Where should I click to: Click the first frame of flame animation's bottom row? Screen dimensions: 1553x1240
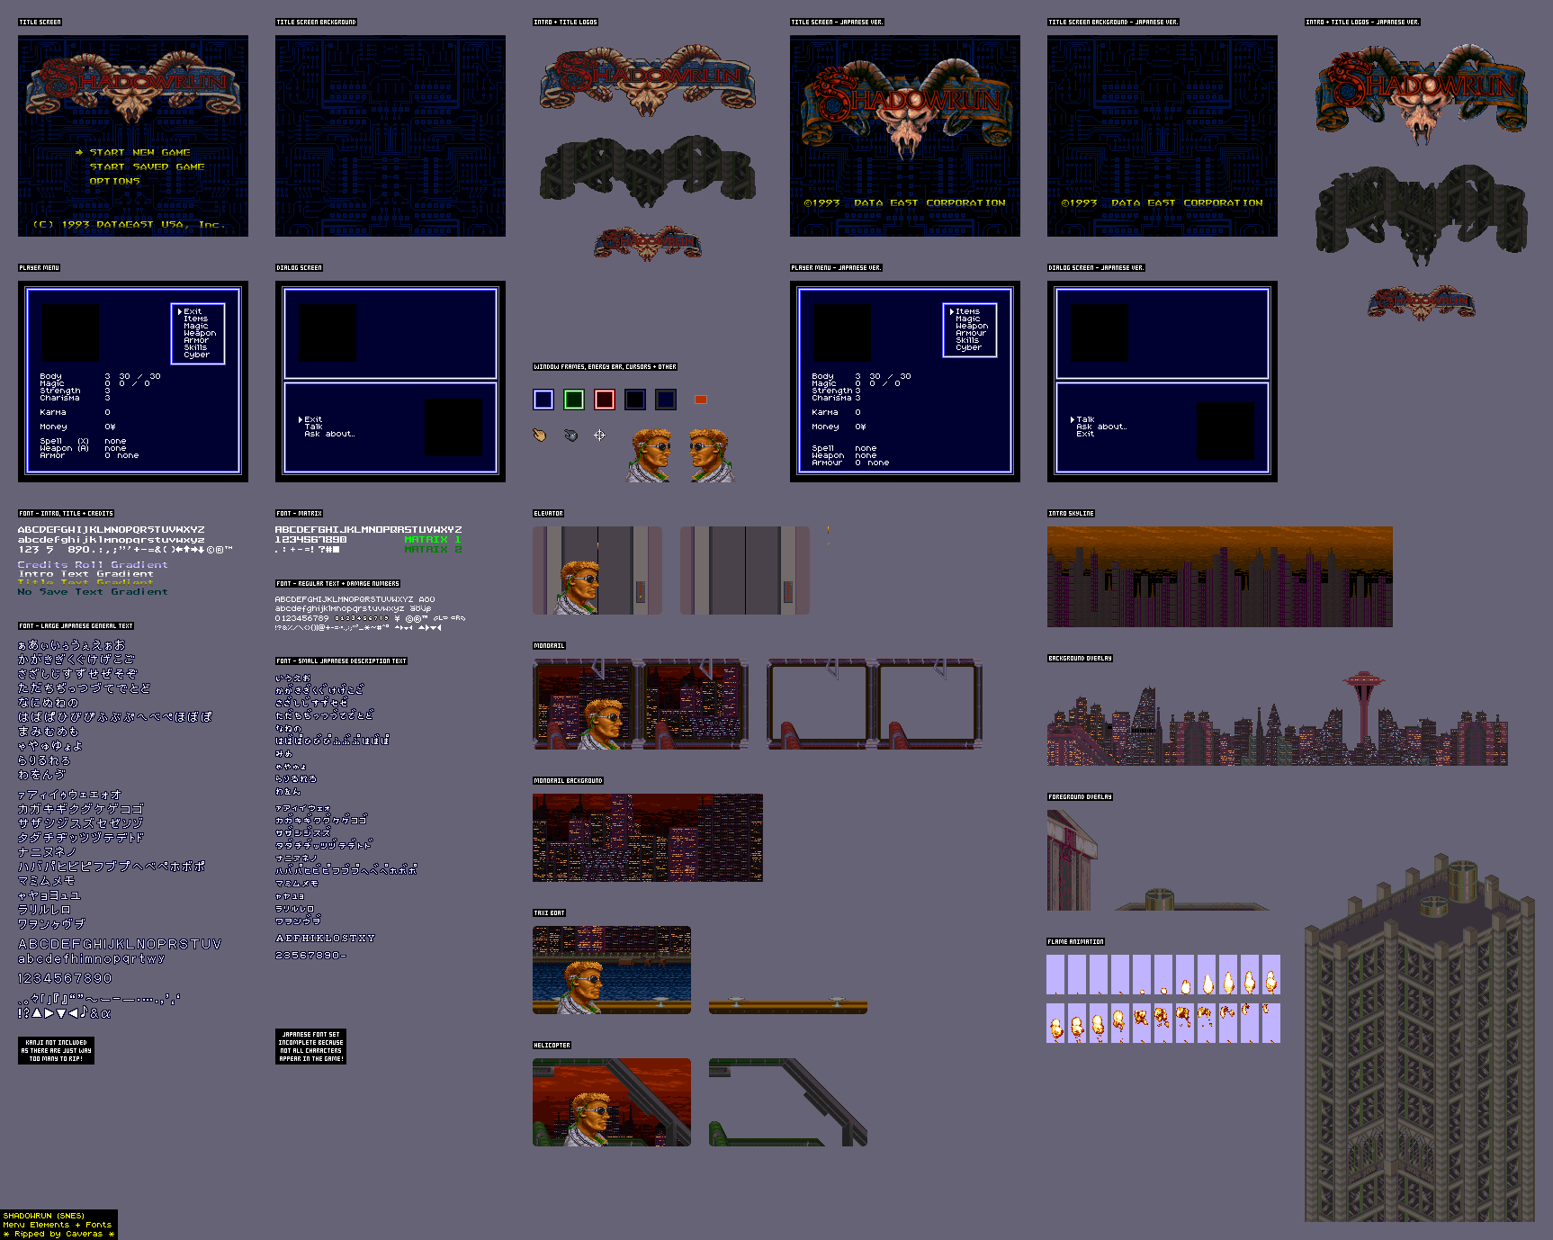point(1055,1023)
